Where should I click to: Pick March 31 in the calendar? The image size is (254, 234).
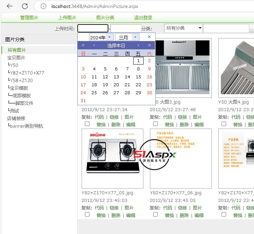[83, 101]
